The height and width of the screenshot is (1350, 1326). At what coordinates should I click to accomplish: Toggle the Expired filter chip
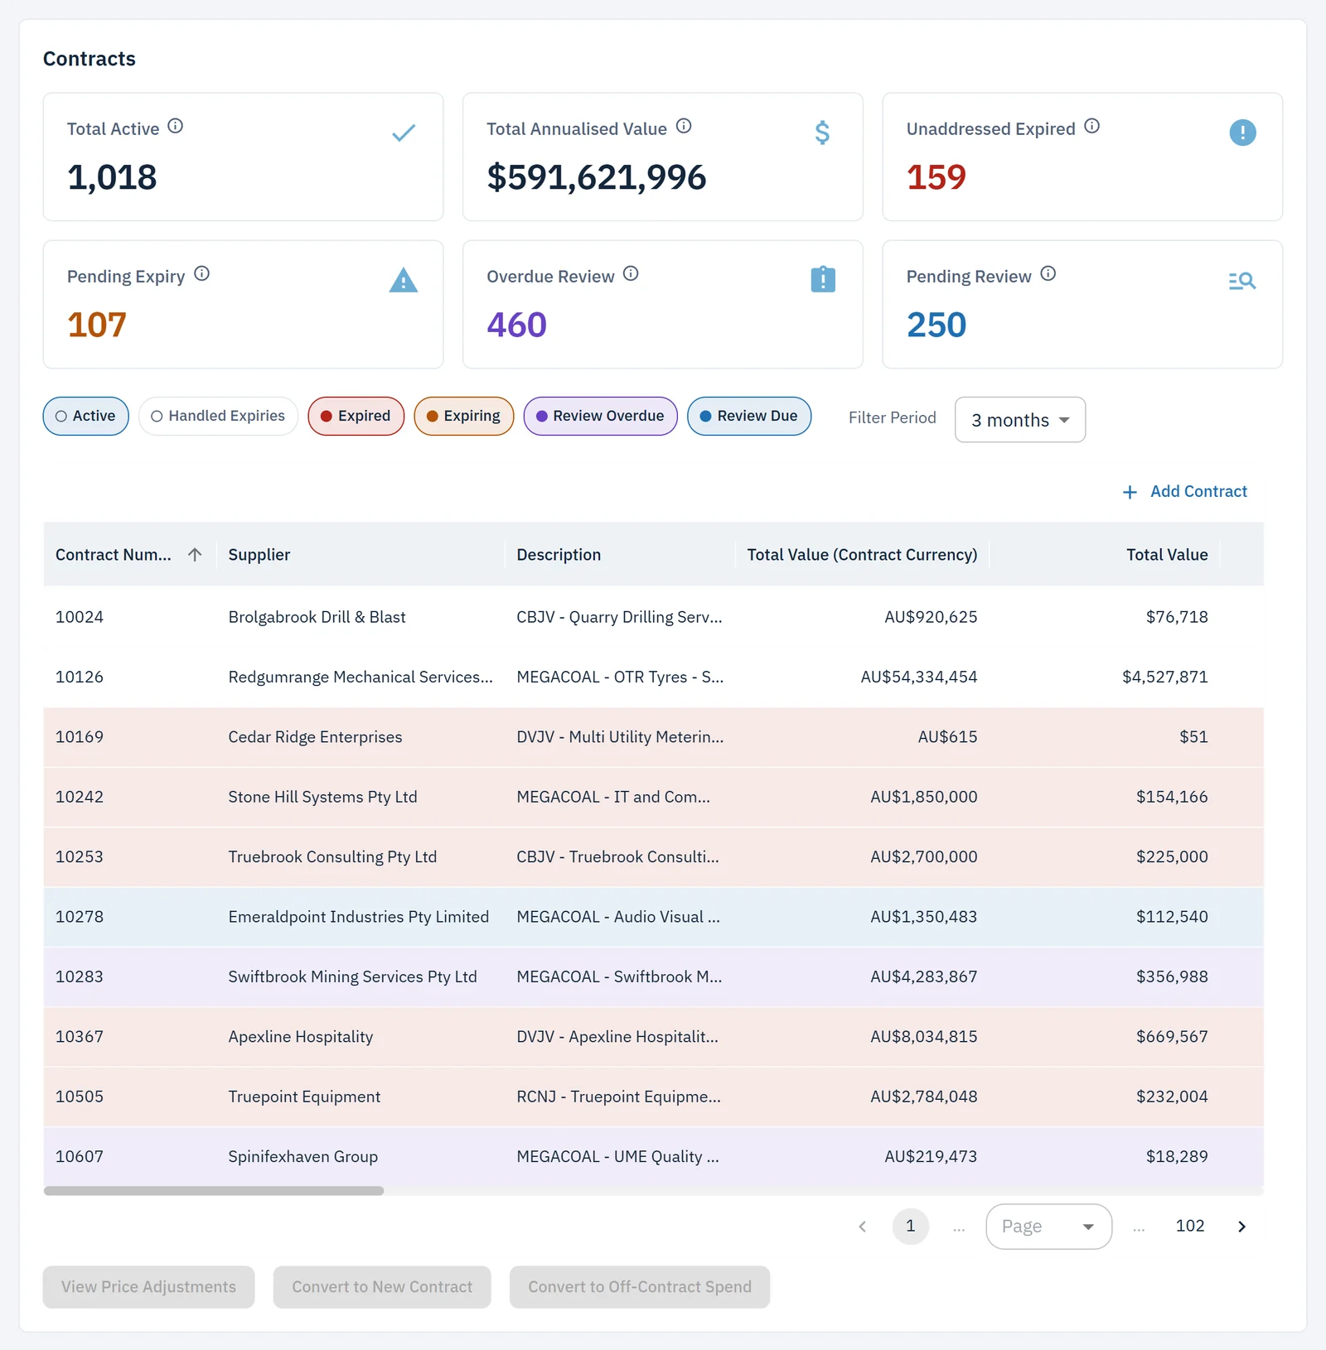(356, 416)
